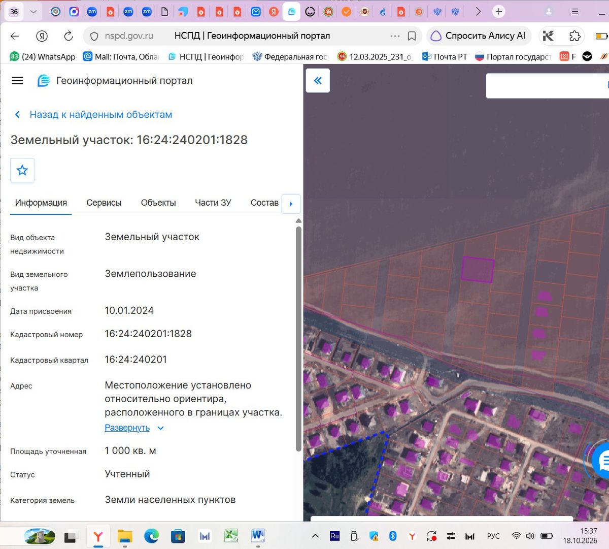Open the Почта РТ bookmark
Image resolution: width=609 pixels, height=549 pixels.
tap(445, 56)
